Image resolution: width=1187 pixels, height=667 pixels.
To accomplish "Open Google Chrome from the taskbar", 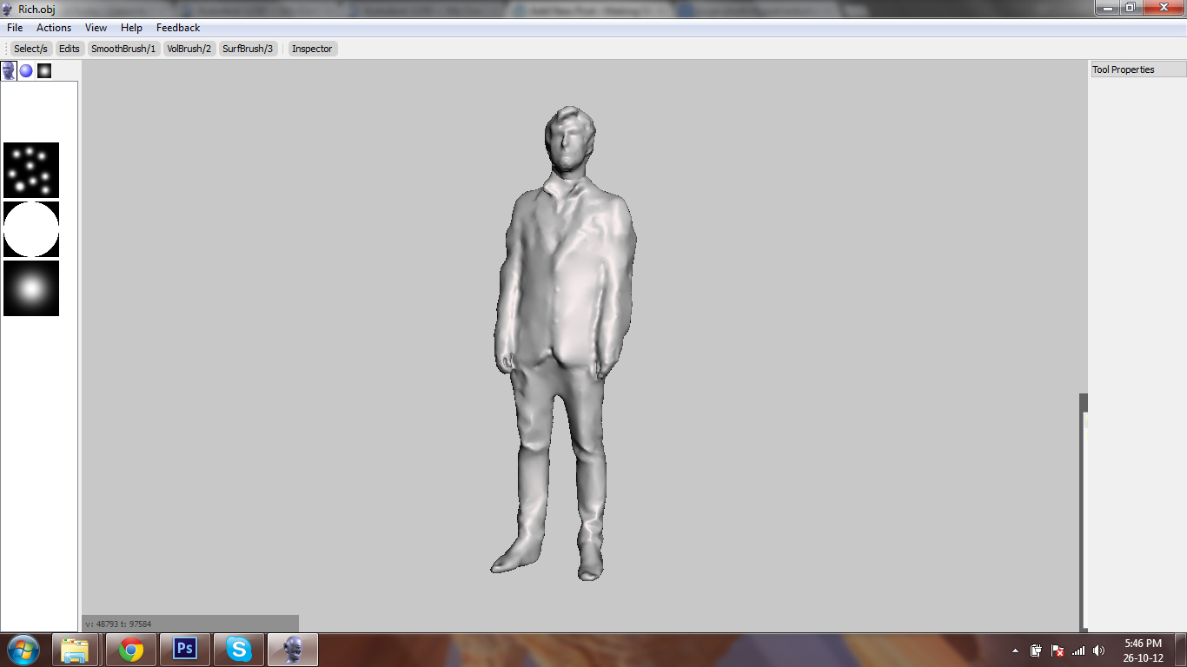I will tap(131, 650).
